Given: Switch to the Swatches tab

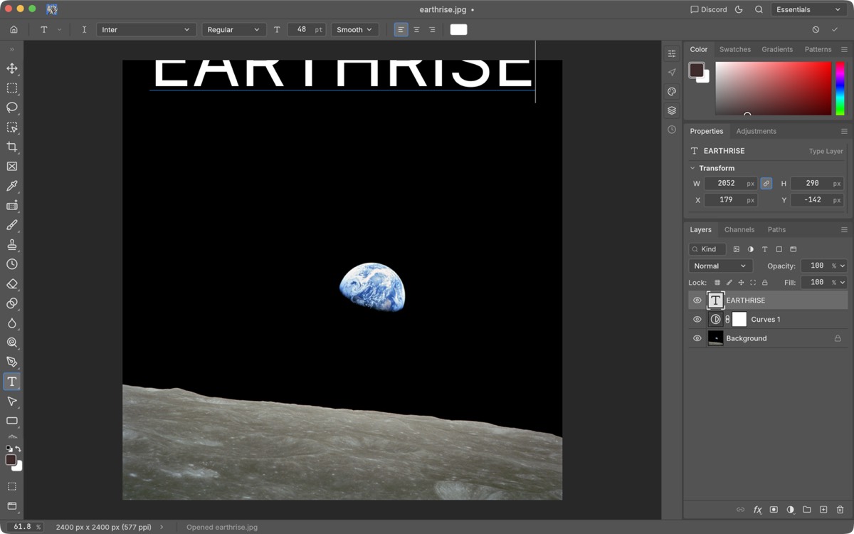Looking at the screenshot, I should click(735, 50).
